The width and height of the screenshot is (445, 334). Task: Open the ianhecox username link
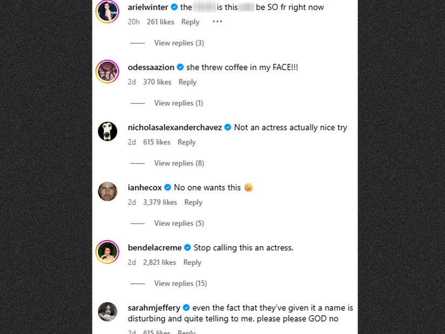145,188
